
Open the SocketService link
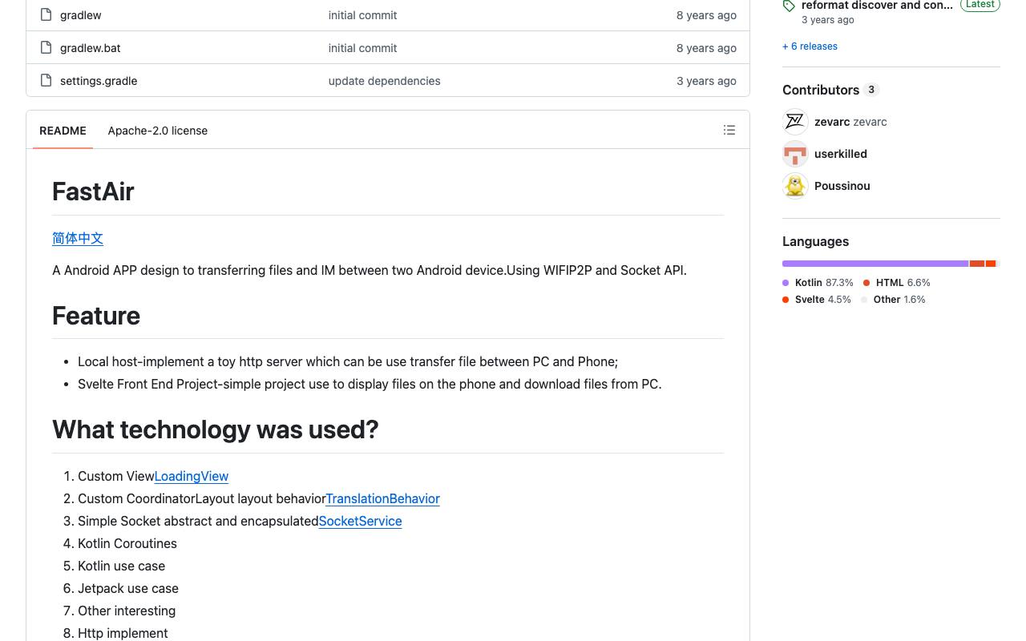[360, 521]
